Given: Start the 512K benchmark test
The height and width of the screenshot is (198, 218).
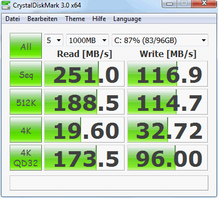Looking at the screenshot, I should [26, 102].
